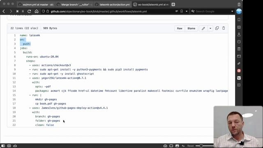The width and height of the screenshot is (263, 148).
Task: Capture the page with camera icon
Action: click(x=165, y=146)
